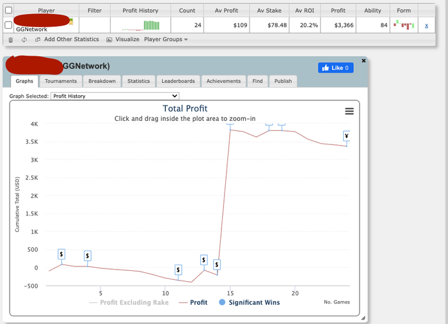
Task: Click the Total Profit chart title
Action: pos(185,109)
